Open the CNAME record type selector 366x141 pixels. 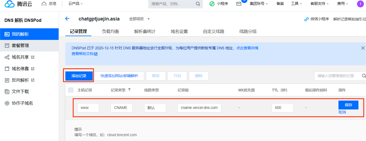point(122,108)
